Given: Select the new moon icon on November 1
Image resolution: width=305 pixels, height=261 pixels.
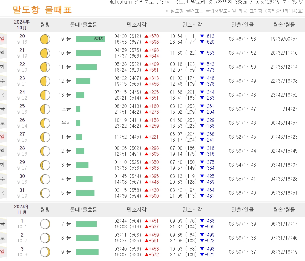Looking at the screenshot, I should 45,224.
